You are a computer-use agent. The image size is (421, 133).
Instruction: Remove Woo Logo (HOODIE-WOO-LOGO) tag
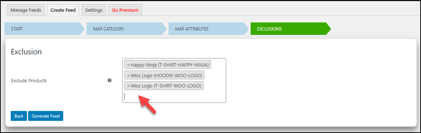click(x=128, y=76)
